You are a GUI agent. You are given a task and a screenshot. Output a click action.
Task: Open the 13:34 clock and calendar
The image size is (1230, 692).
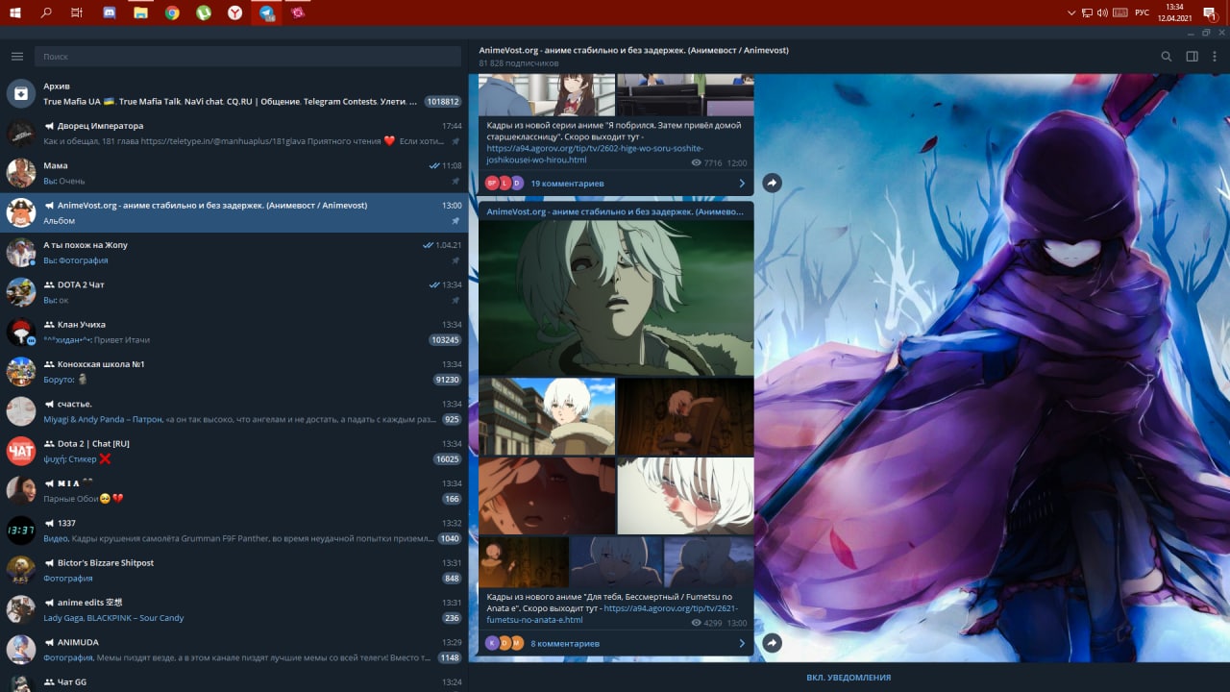click(1175, 12)
